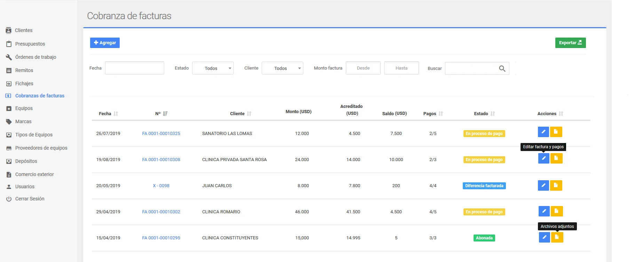This screenshot has height=262, width=643.
Task: Sort table by Estado column arrows
Action: click(493, 114)
